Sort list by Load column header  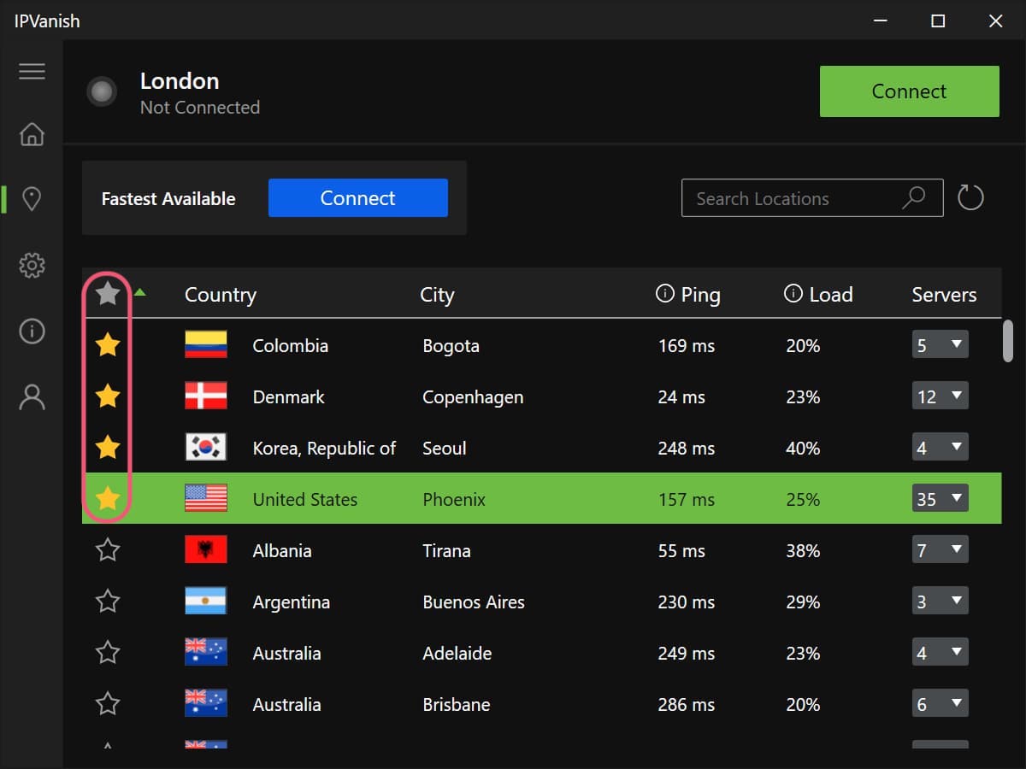[x=831, y=295]
